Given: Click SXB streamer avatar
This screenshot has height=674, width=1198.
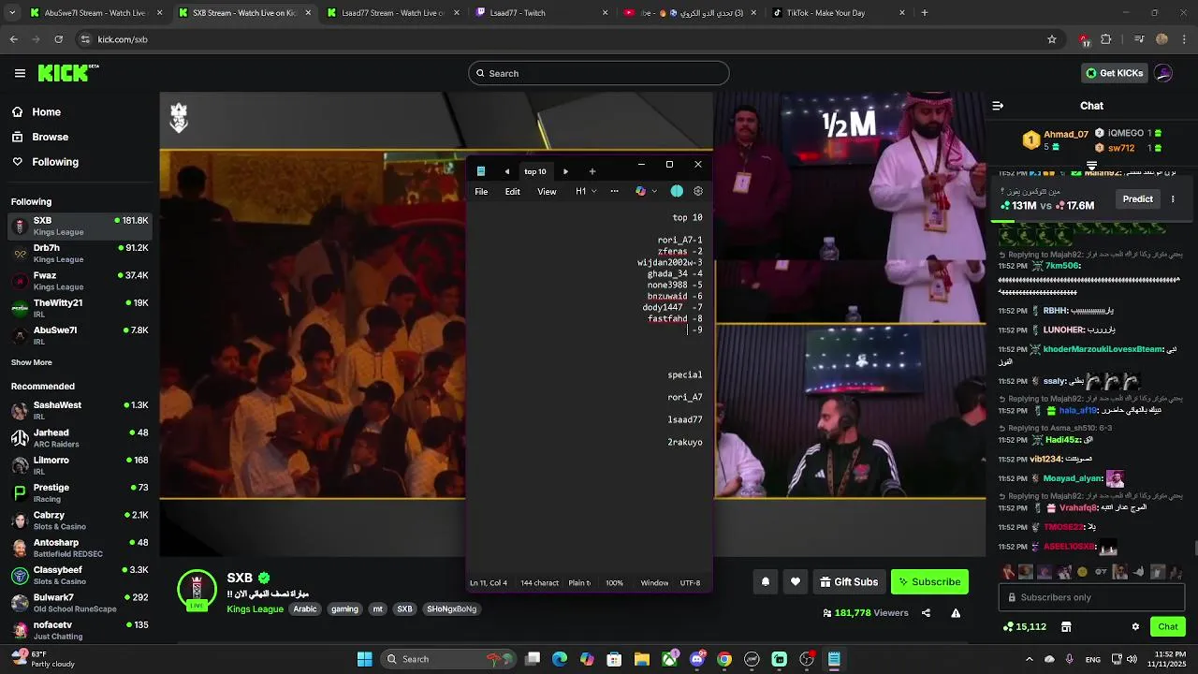Looking at the screenshot, I should click(197, 589).
